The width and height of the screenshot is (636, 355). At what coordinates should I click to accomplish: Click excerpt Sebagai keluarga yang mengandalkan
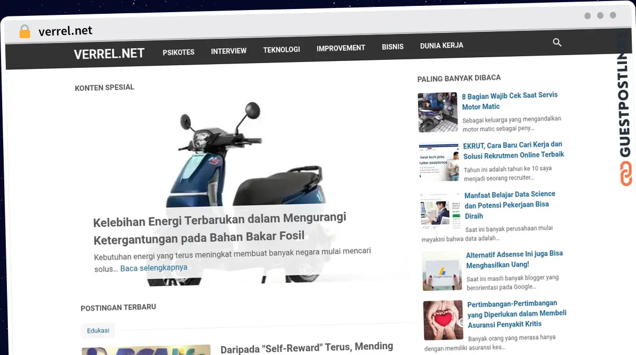511,123
